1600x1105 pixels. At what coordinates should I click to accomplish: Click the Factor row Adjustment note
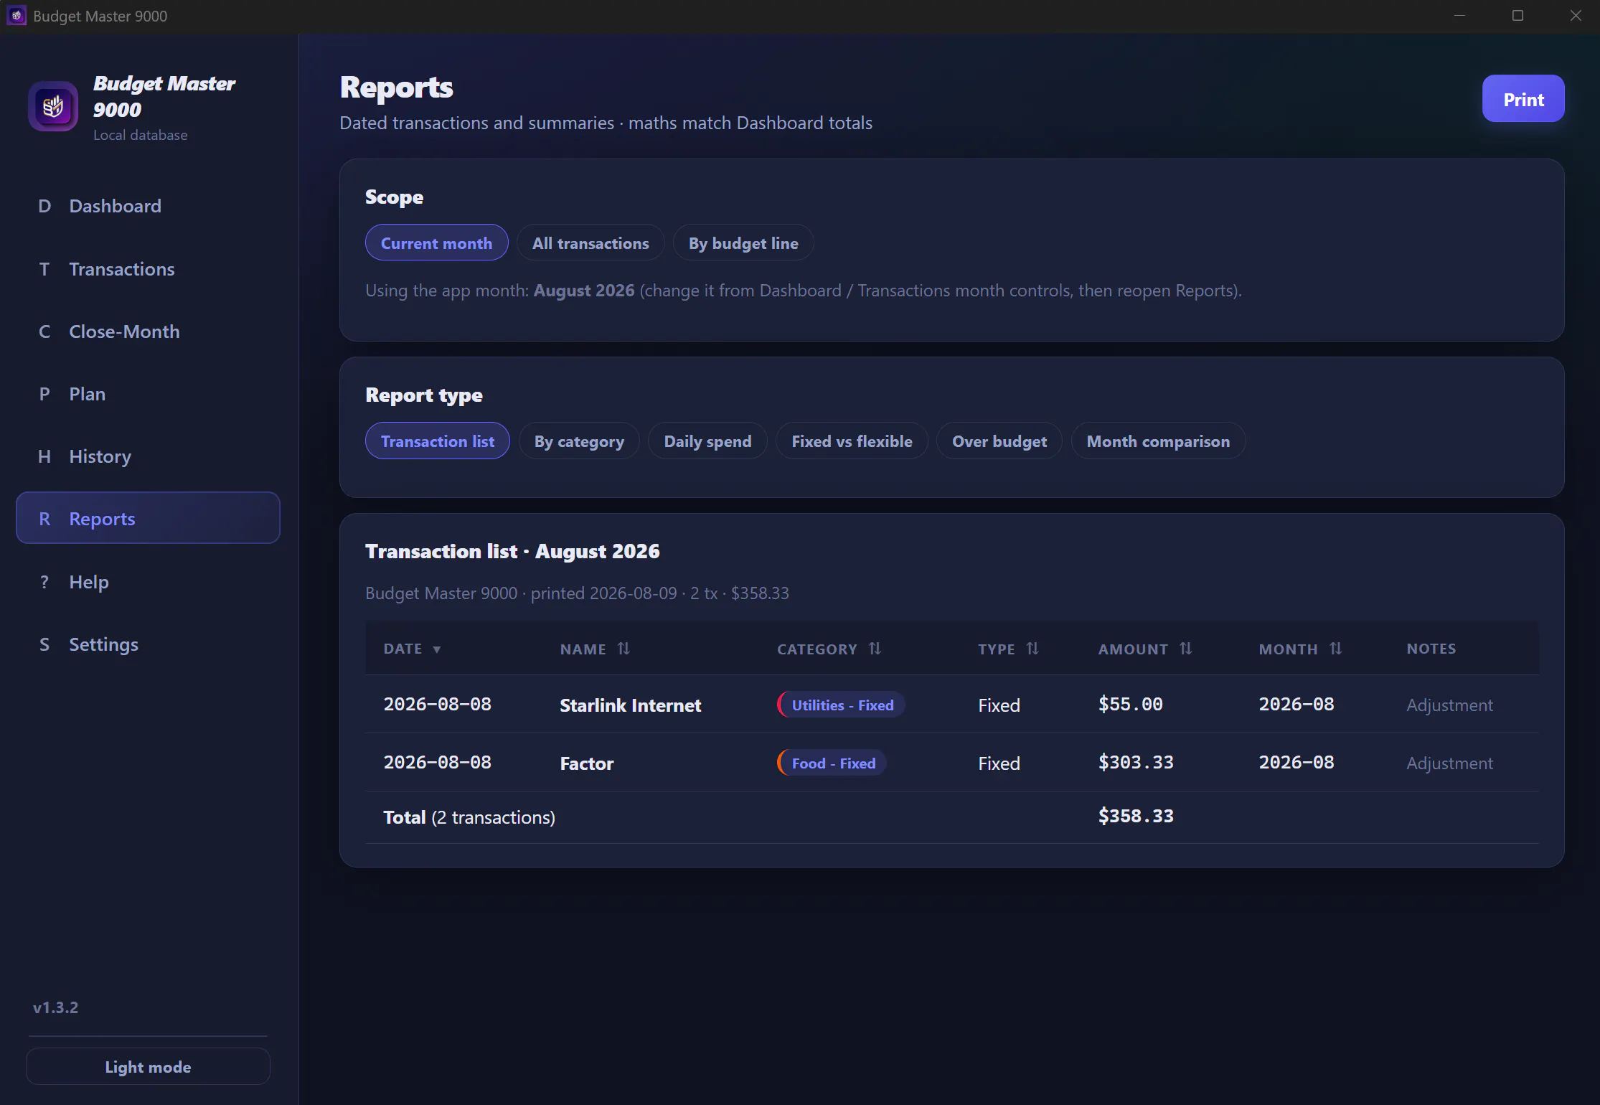1449,763
